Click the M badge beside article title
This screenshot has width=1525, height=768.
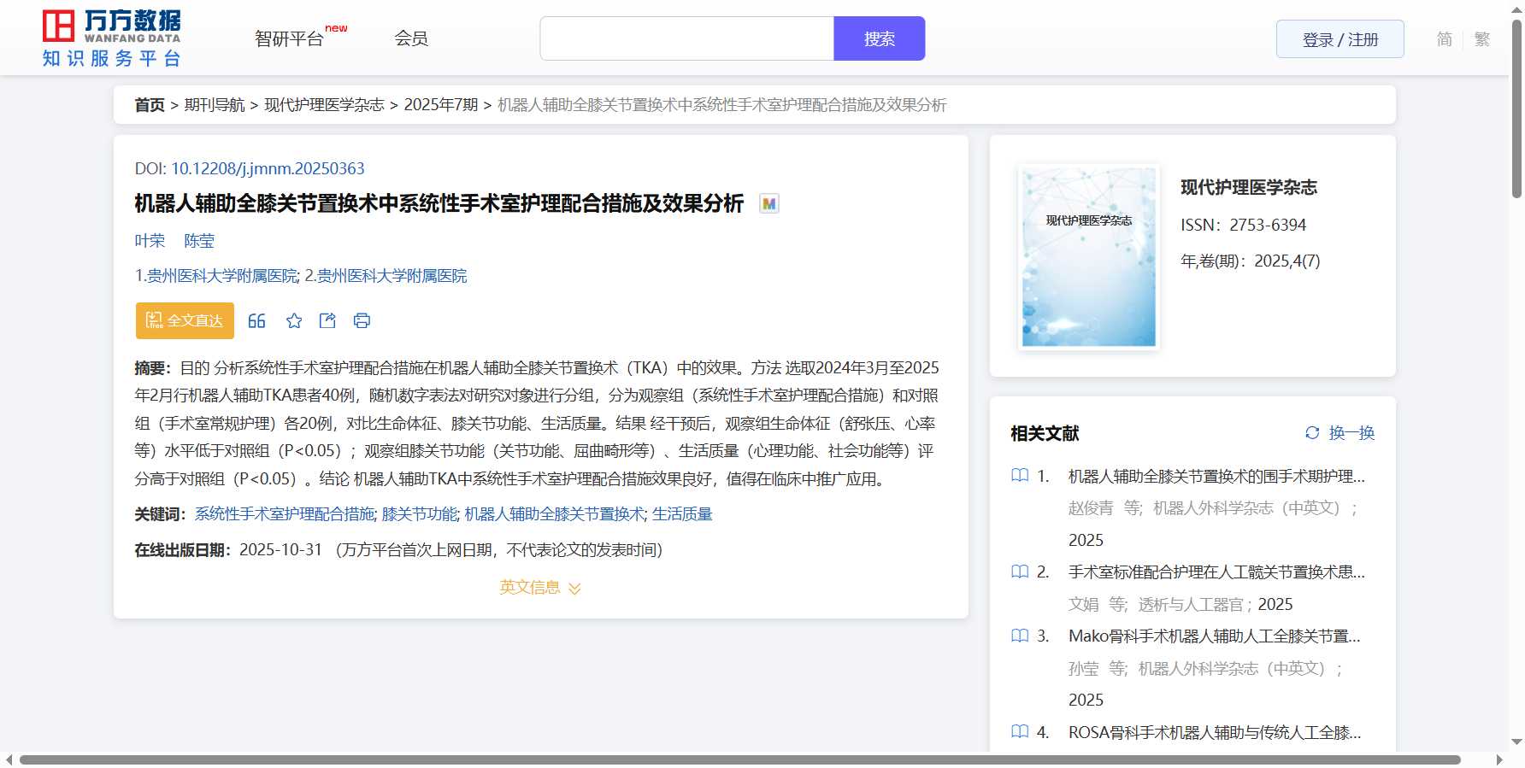[x=769, y=204]
